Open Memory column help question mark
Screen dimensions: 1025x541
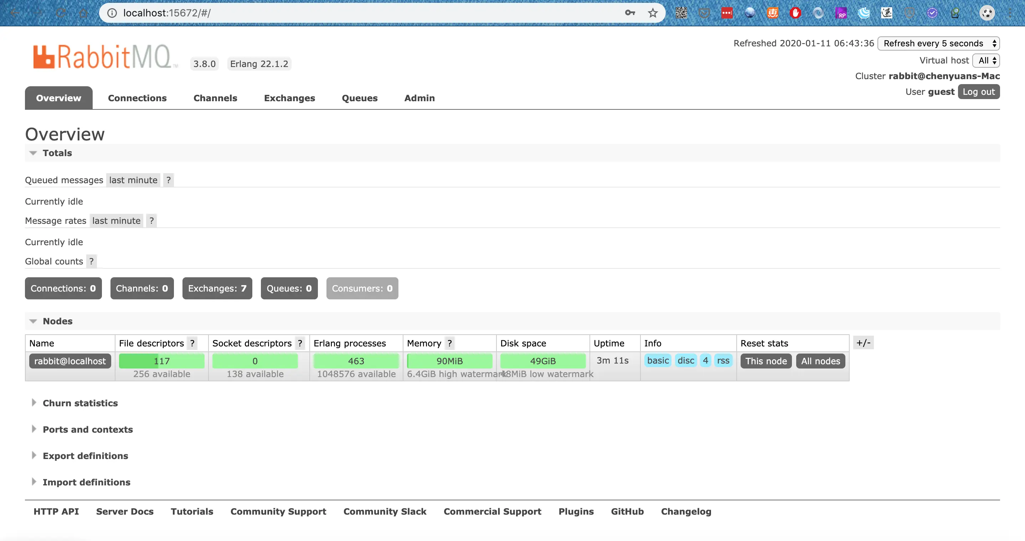450,343
